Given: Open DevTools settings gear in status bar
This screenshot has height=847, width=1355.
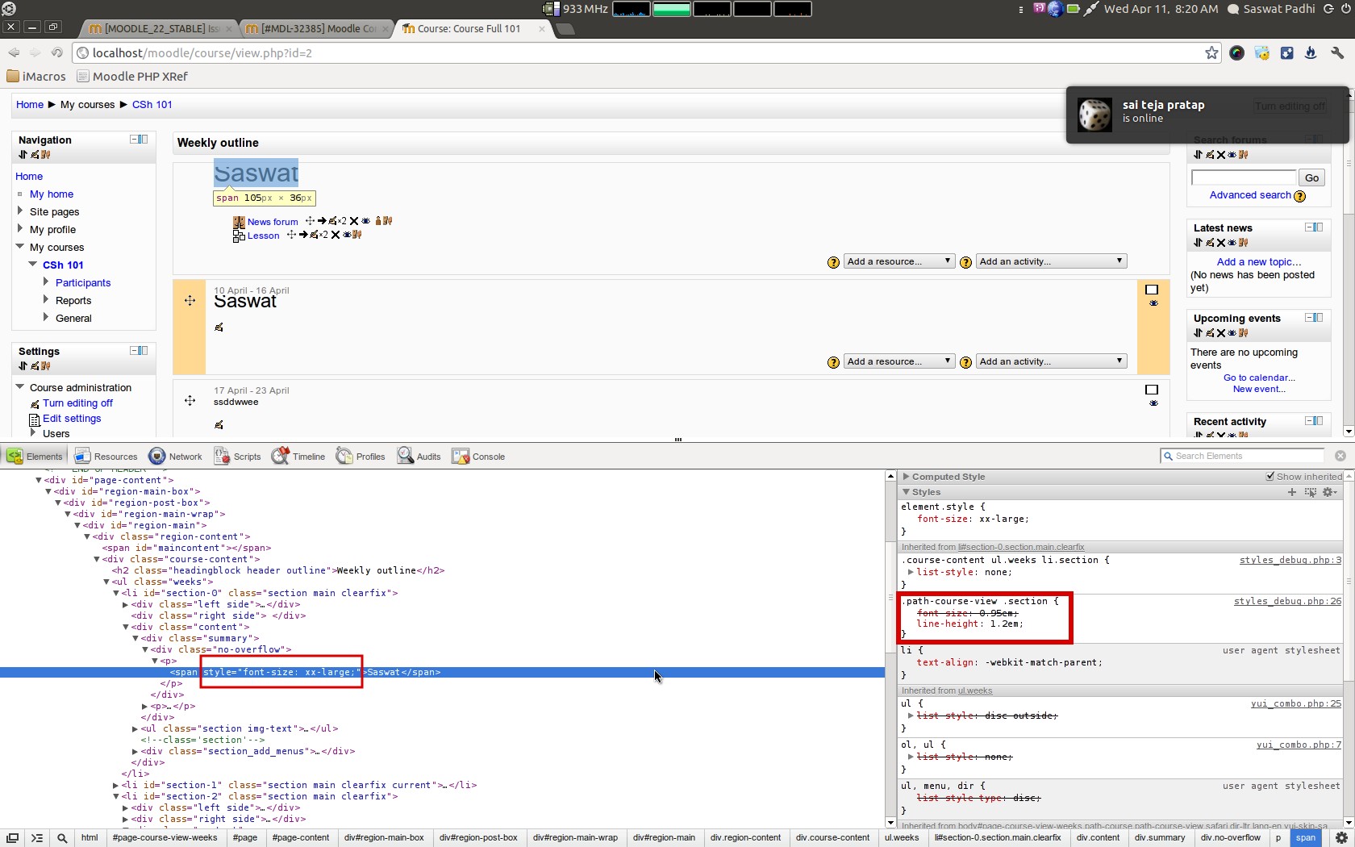Looking at the screenshot, I should [1341, 838].
